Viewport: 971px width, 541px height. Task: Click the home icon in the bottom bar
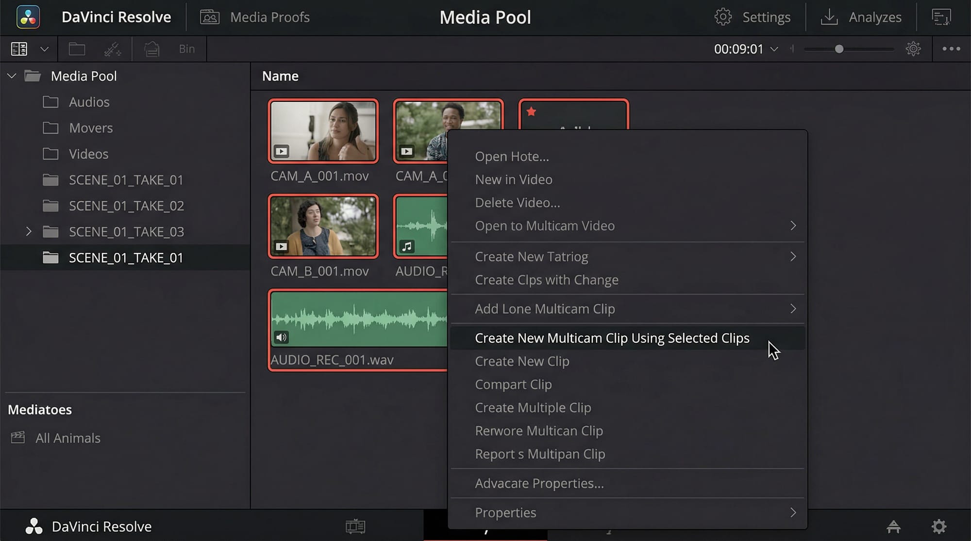point(893,526)
